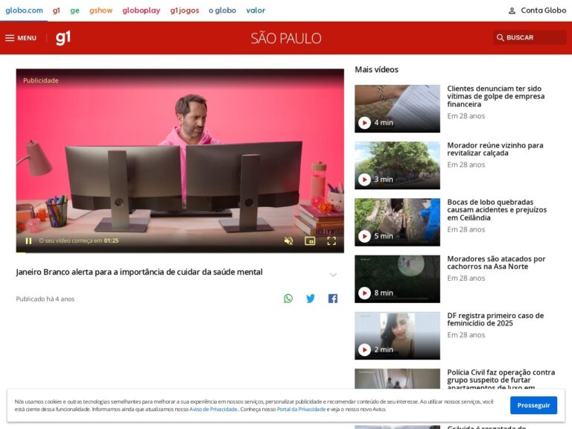Screen dimensions: 572x429
Task: Click the financeira video thumbnail
Action: click(397, 109)
